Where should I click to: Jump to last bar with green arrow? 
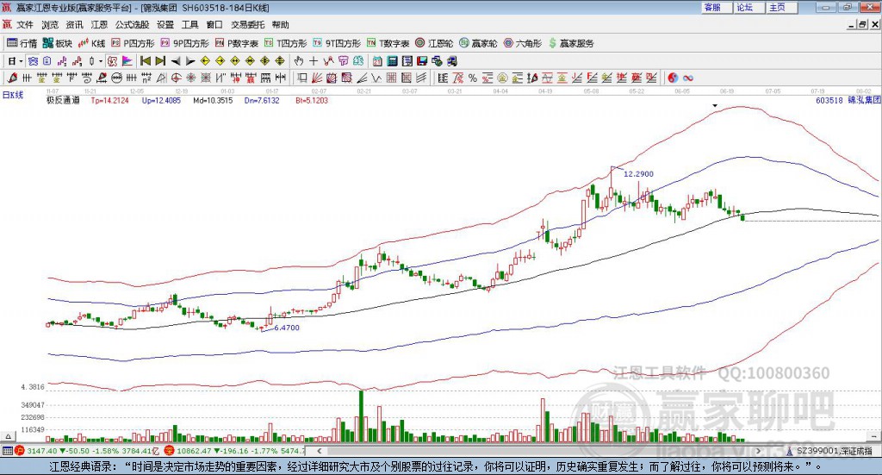[x=160, y=61]
